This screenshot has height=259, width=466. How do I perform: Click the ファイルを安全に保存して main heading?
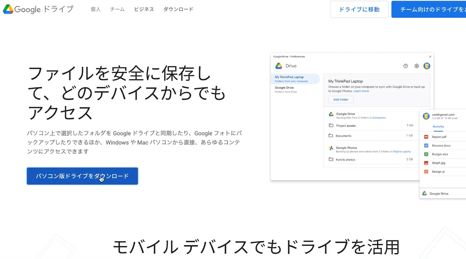(127, 93)
